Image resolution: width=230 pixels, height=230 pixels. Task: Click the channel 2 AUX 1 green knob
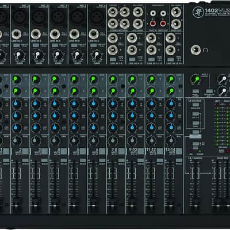pos(17,79)
